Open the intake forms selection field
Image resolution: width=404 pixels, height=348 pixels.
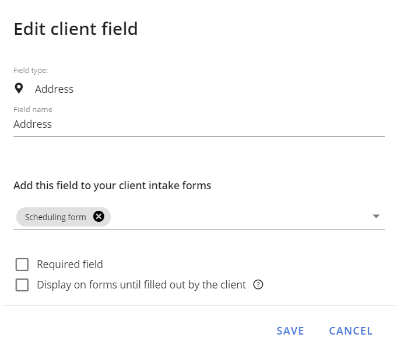point(199,217)
